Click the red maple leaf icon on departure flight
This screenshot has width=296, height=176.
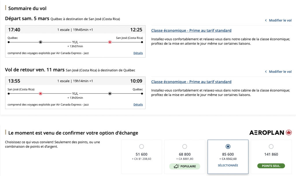110,42
